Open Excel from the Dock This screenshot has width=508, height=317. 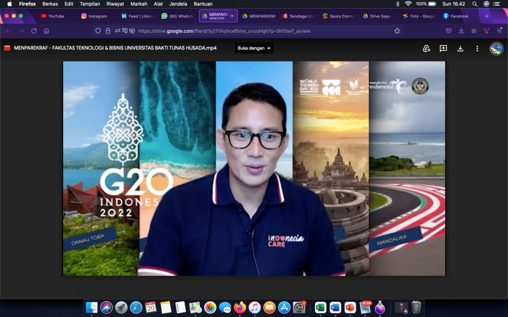320,307
